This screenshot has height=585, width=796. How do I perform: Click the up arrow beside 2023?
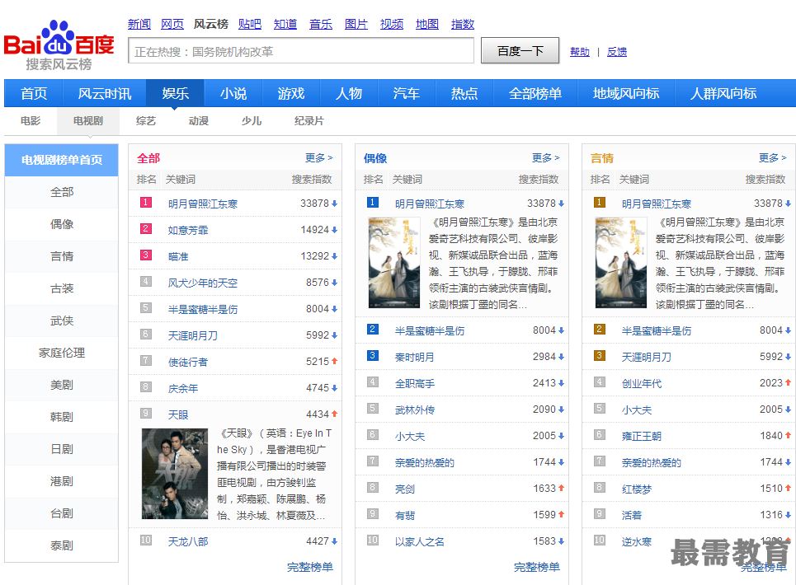point(789,383)
